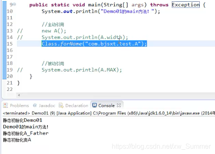Close the Console view
The height and width of the screenshot is (154, 215).
pos(119,105)
